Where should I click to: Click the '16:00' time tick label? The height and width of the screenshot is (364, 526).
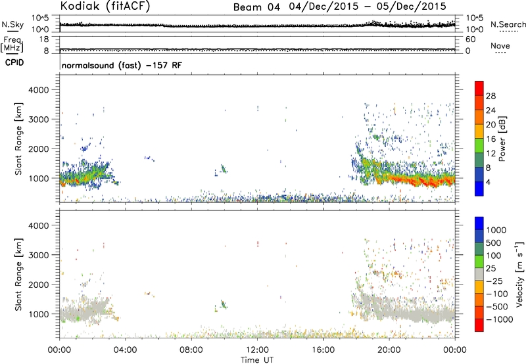pos(323,350)
